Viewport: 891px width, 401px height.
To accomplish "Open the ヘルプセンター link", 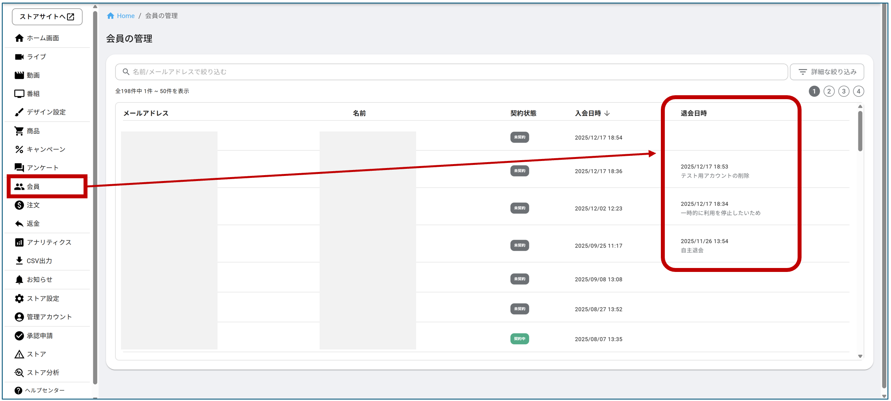I will pyautogui.click(x=45, y=390).
